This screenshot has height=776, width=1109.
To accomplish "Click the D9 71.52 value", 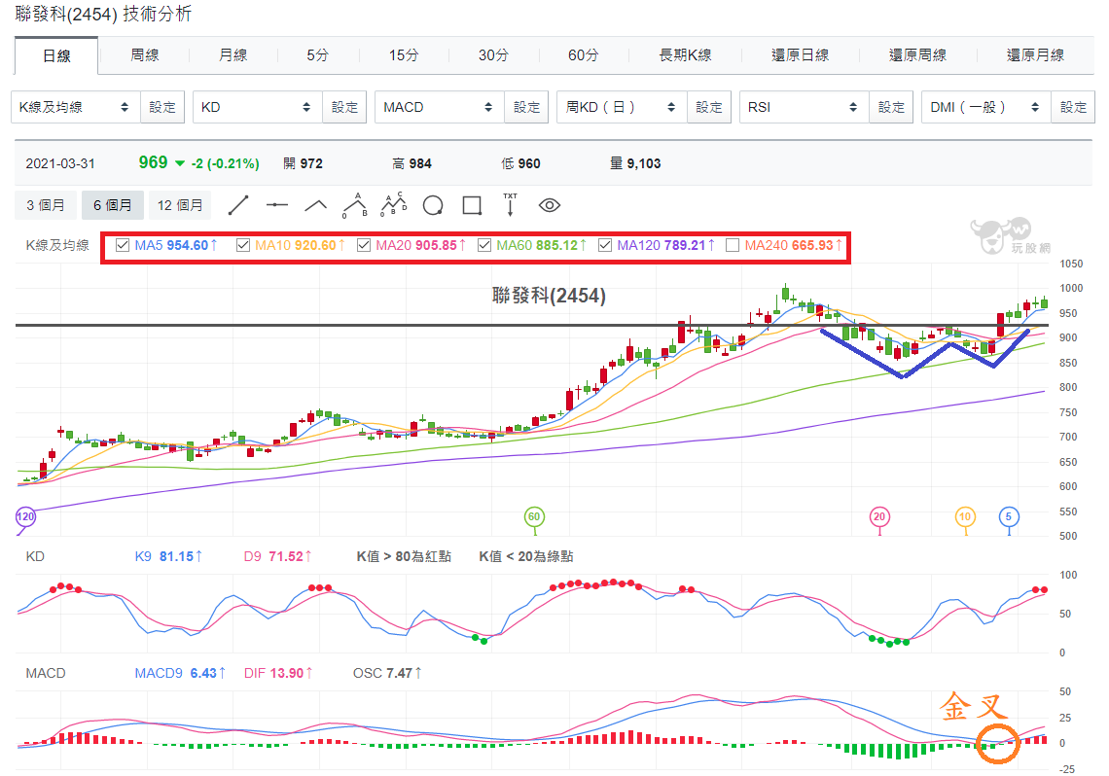I will pyautogui.click(x=278, y=557).
